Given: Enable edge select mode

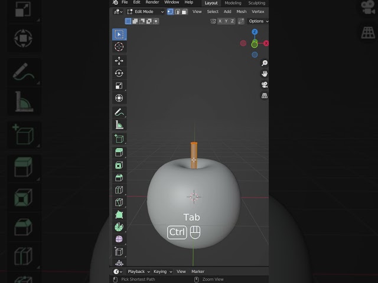Looking at the screenshot, I should (x=177, y=12).
